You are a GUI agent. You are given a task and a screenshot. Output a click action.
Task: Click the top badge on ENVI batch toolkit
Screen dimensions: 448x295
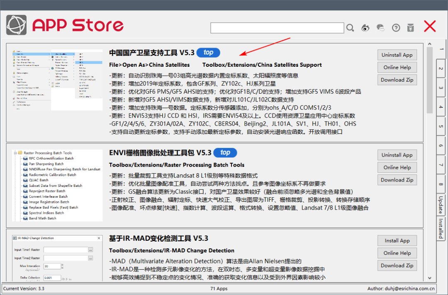(x=225, y=152)
